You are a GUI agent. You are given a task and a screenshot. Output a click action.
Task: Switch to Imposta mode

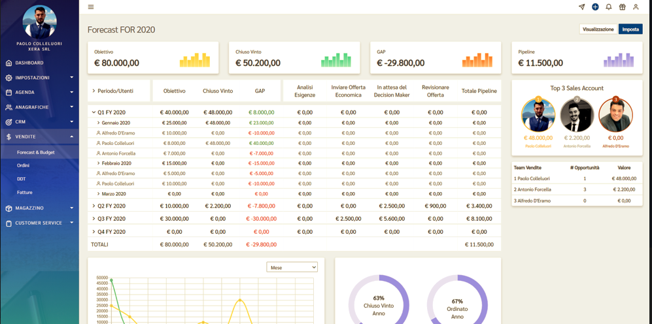tap(630, 29)
